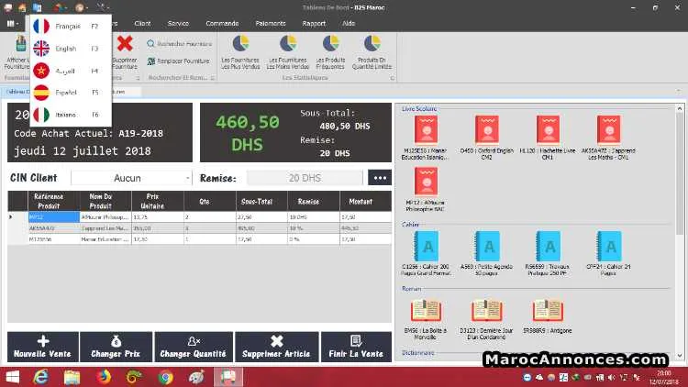688x387 pixels.
Task: Click the Afficher Fourniture icon
Action: (x=20, y=44)
